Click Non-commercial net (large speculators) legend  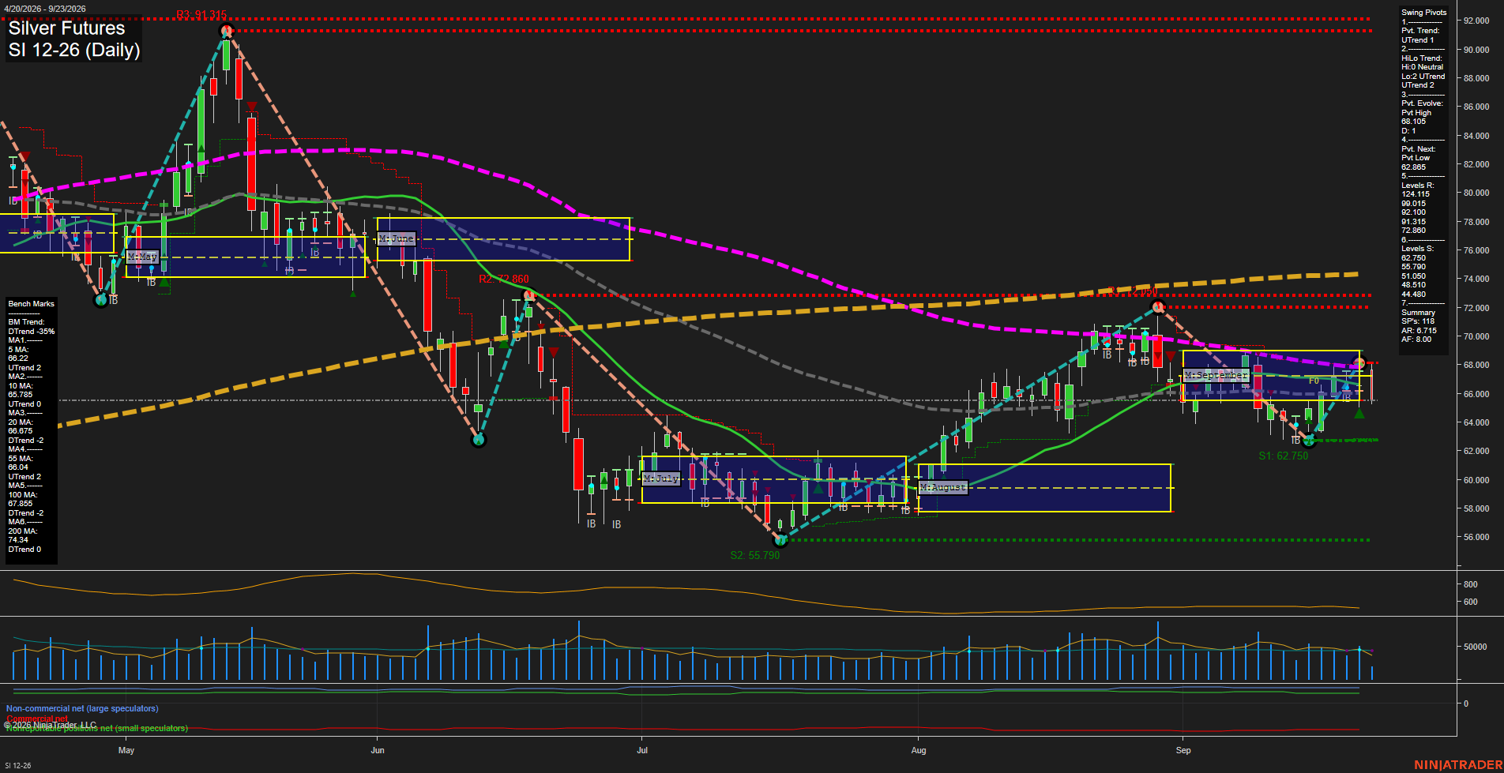click(82, 709)
